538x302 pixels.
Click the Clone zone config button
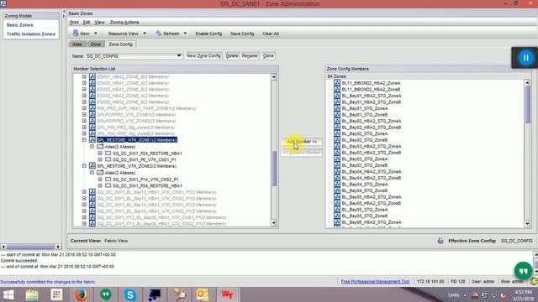268,56
